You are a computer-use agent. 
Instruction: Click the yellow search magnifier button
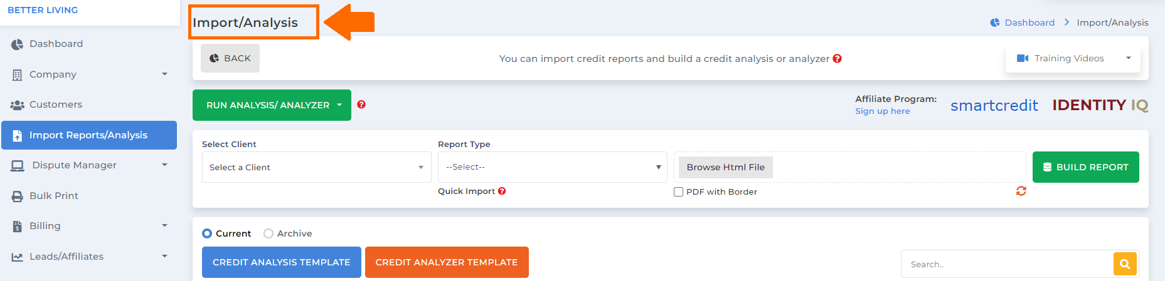click(x=1125, y=264)
